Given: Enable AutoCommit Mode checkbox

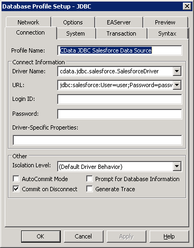Looking at the screenshot, I should pos(16,179).
